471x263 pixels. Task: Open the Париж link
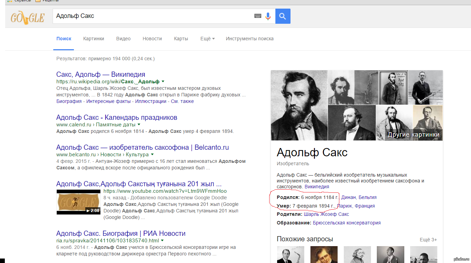(x=344, y=206)
